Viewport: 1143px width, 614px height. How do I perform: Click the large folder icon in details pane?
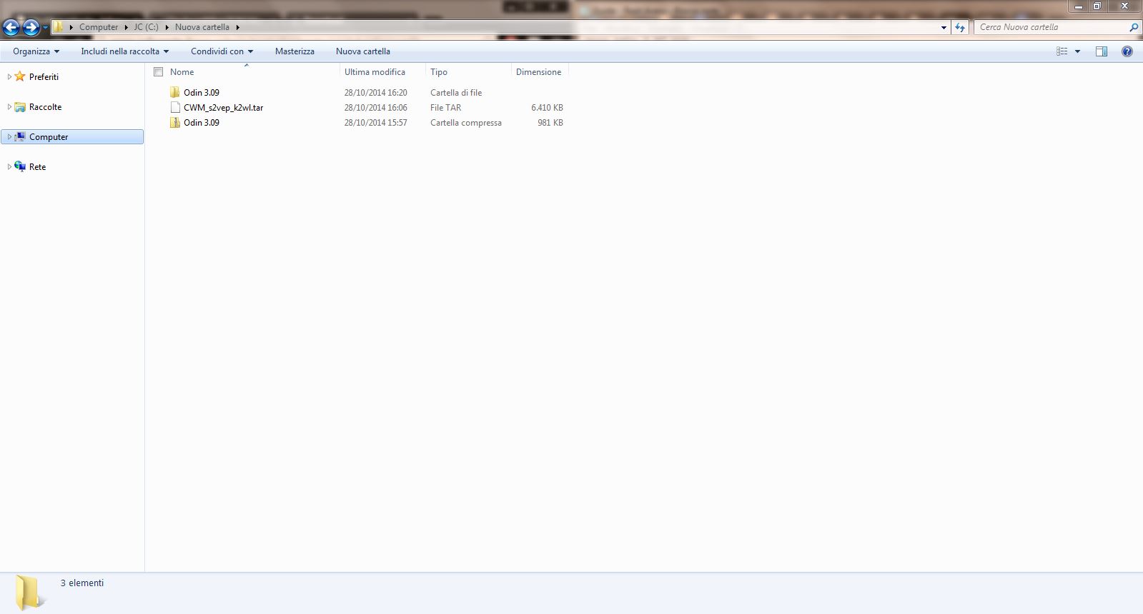click(x=29, y=592)
